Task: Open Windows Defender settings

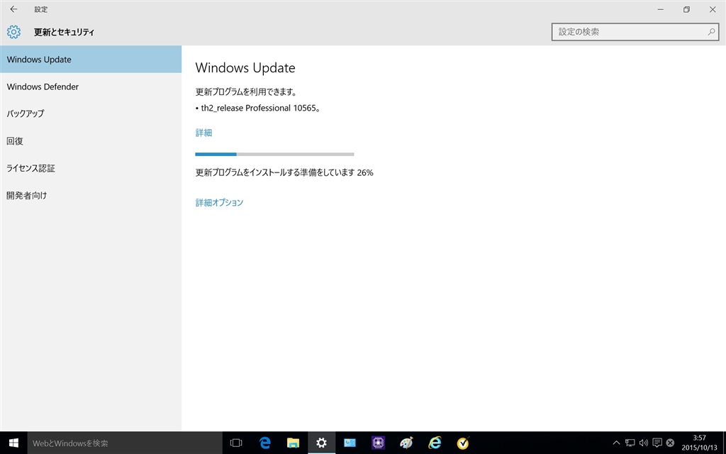Action: (x=91, y=87)
